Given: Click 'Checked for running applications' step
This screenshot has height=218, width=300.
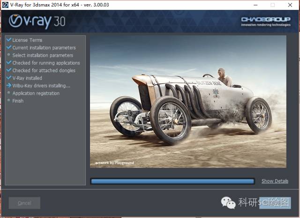Looking at the screenshot, I should [x=46, y=63].
